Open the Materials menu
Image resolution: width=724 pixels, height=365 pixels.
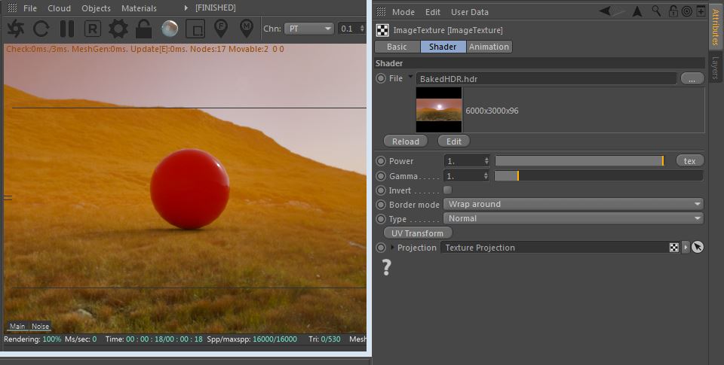[x=139, y=8]
